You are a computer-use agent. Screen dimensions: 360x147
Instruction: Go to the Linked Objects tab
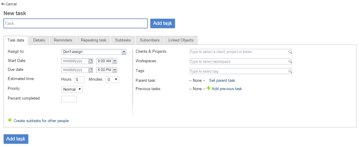click(181, 40)
